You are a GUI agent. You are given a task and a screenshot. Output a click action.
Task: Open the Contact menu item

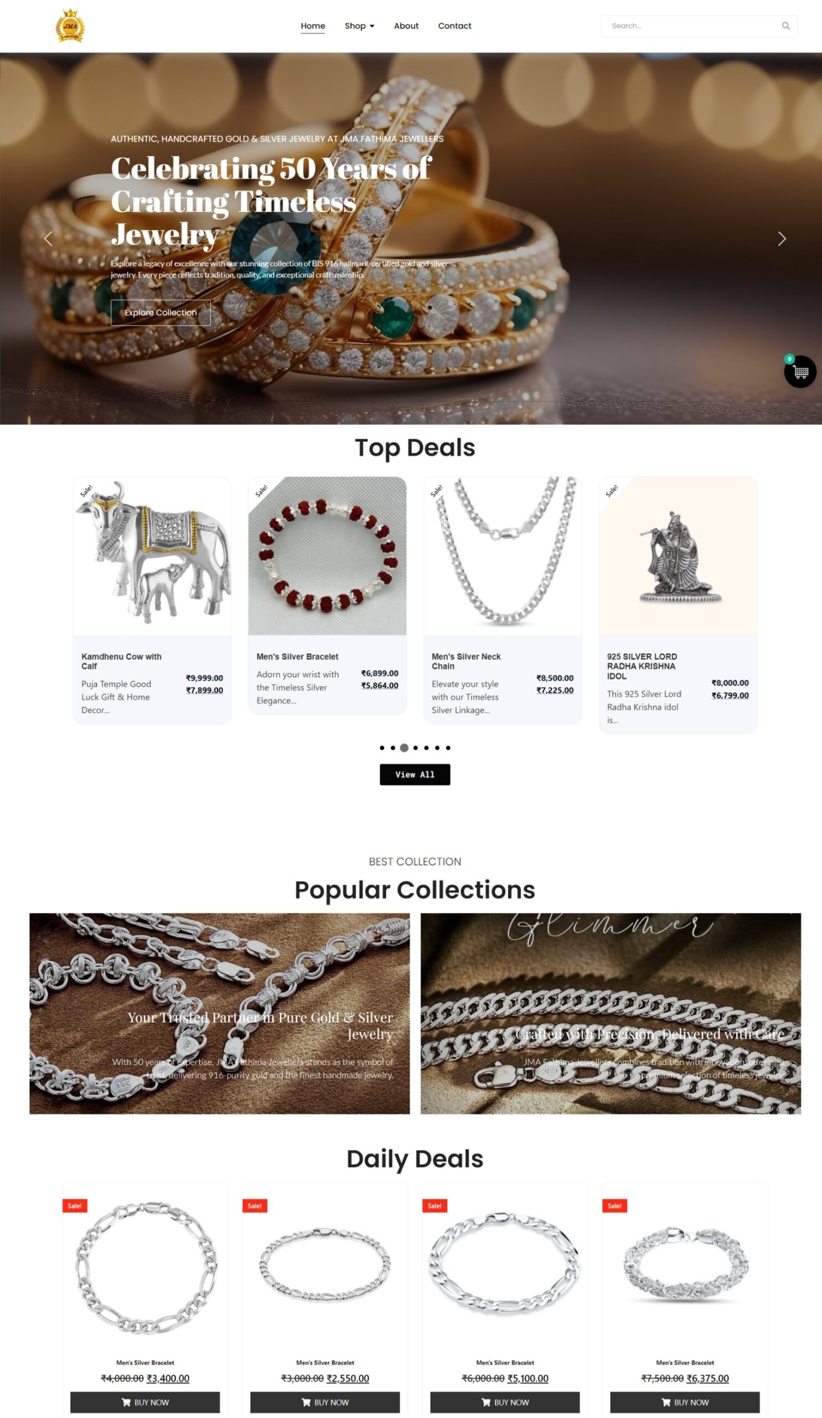[454, 26]
